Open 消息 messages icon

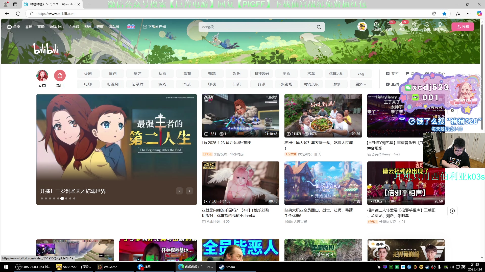coord(389,26)
